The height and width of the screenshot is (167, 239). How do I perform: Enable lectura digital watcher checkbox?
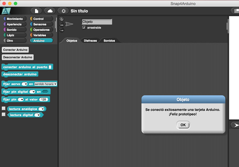click(4, 115)
